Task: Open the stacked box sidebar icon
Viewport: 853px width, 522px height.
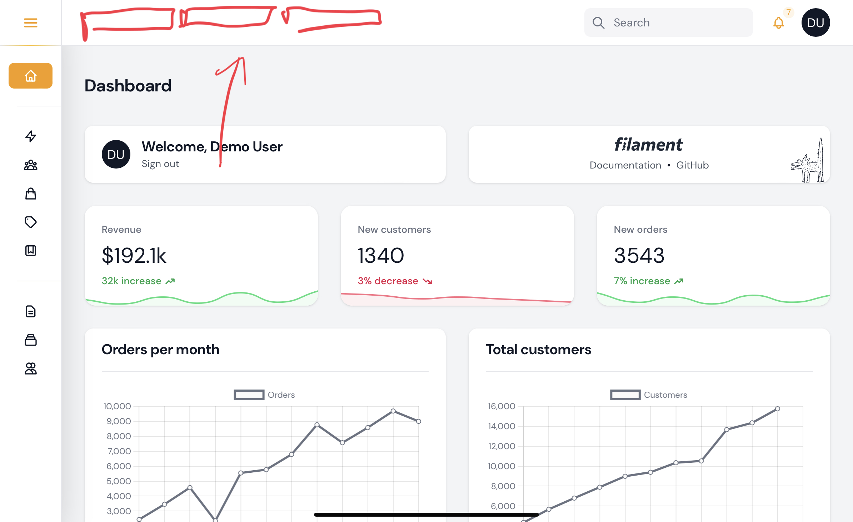Action: pyautogui.click(x=30, y=340)
